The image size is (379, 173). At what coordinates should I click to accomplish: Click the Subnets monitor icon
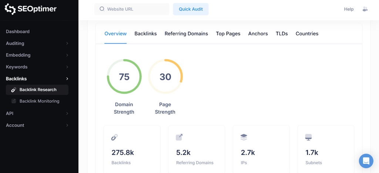308,137
